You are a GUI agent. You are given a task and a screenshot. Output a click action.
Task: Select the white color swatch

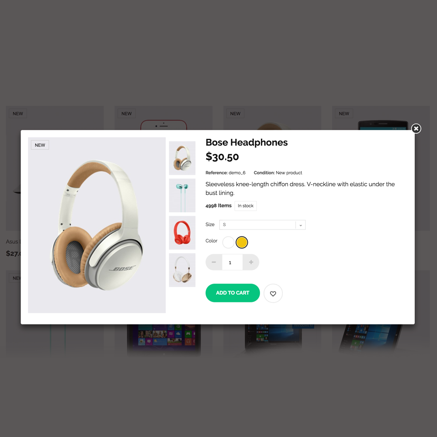click(x=228, y=242)
